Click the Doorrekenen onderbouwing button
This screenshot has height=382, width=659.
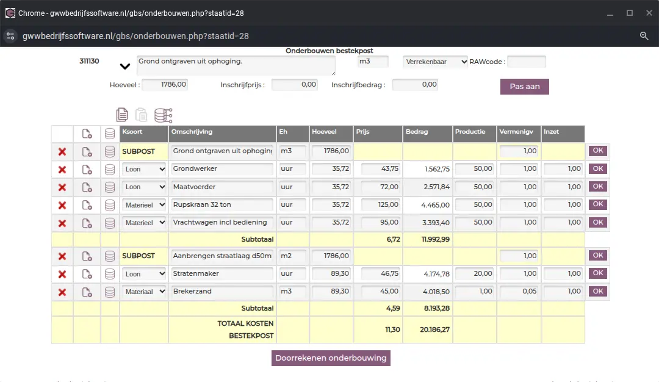pos(331,358)
